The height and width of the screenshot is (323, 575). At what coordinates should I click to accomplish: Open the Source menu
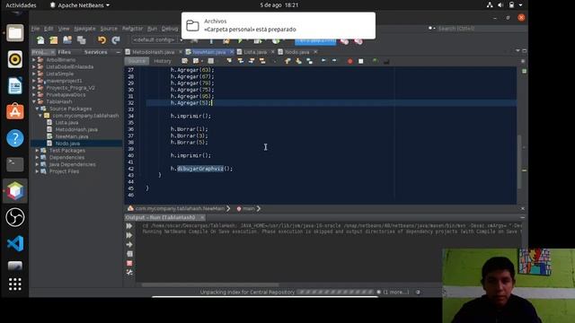coord(109,28)
